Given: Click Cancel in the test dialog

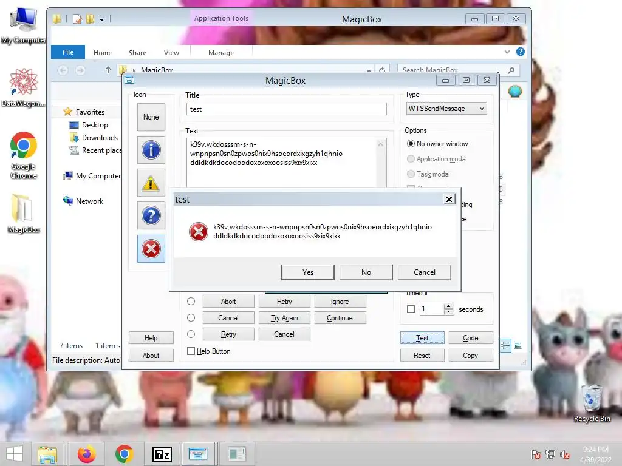Looking at the screenshot, I should point(425,272).
